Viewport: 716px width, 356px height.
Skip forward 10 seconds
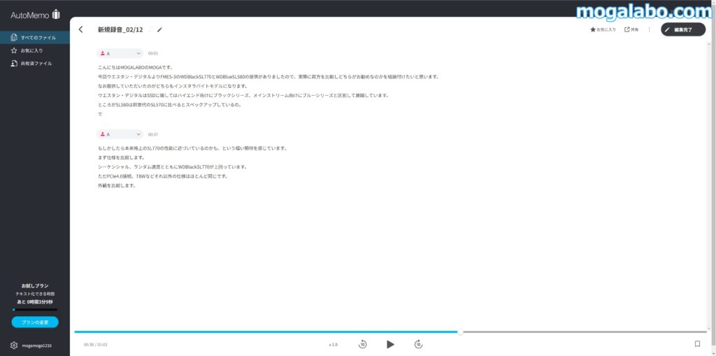[x=418, y=344]
